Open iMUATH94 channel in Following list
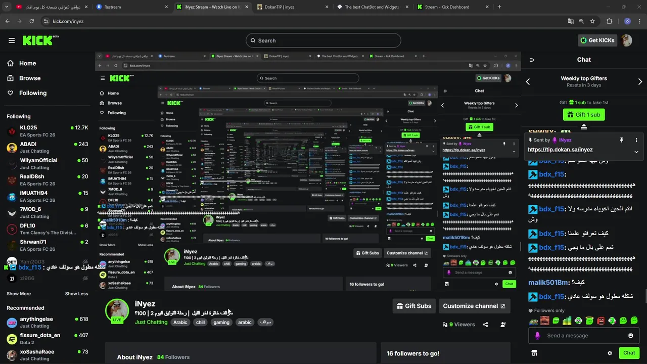 (47, 196)
